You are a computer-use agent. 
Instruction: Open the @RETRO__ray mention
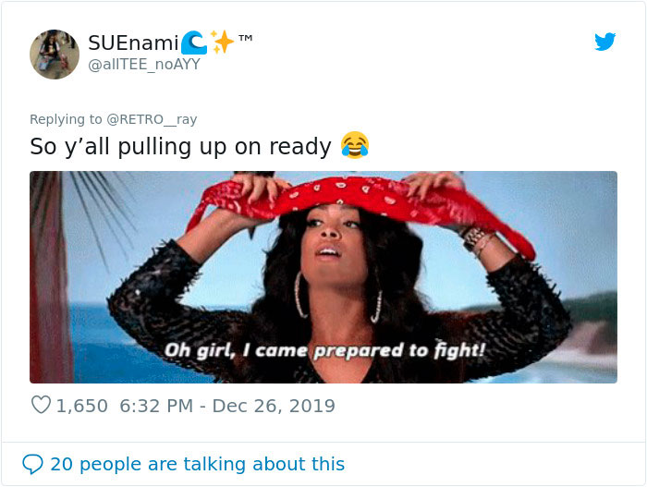point(152,119)
